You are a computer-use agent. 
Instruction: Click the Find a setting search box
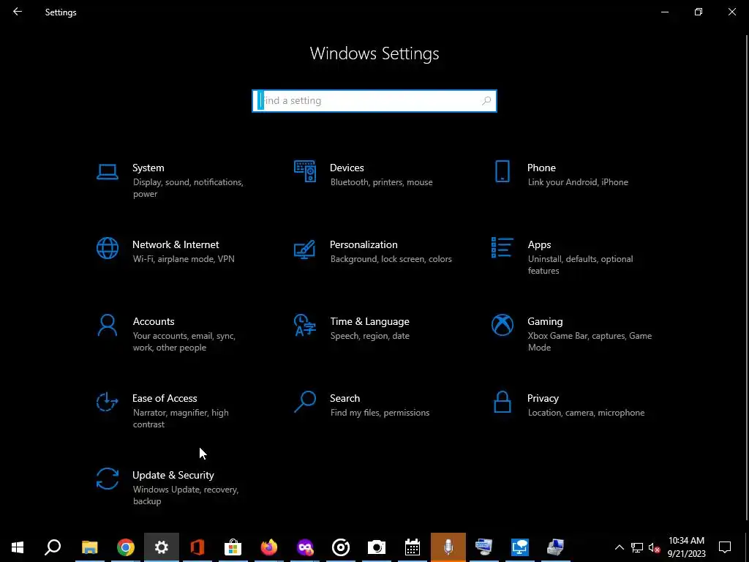click(x=374, y=101)
